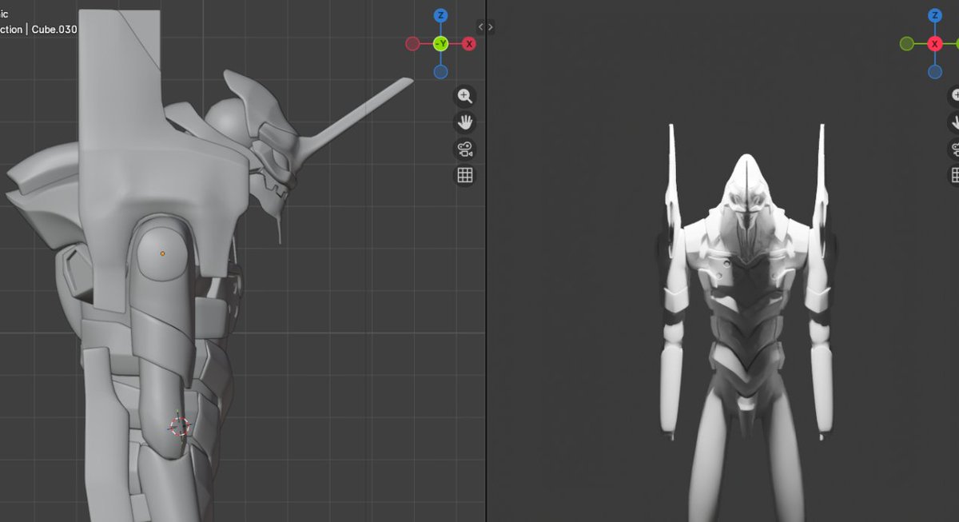The width and height of the screenshot is (959, 522).
Task: Click the pan hand icon in left viewport
Action: 465,122
